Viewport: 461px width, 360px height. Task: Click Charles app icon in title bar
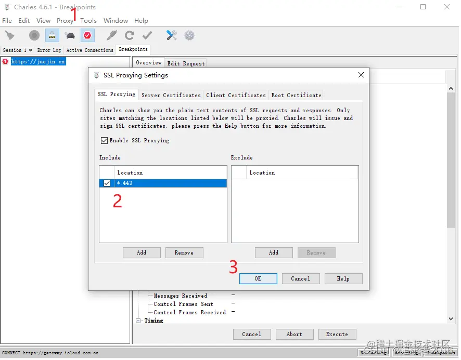7,7
